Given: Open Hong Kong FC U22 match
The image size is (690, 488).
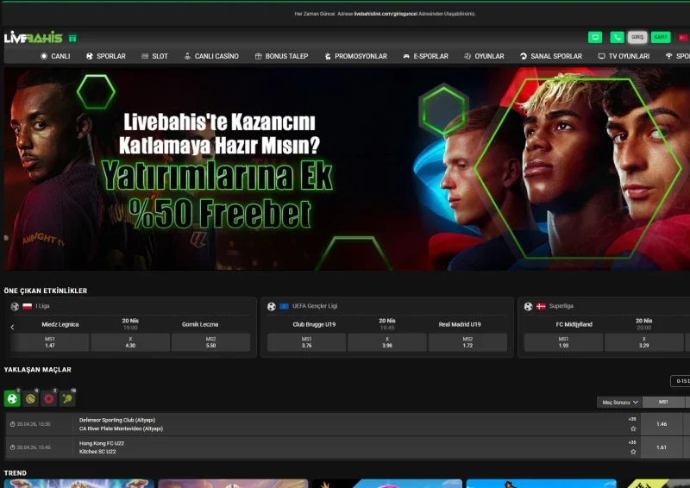Looking at the screenshot, I should click(102, 443).
